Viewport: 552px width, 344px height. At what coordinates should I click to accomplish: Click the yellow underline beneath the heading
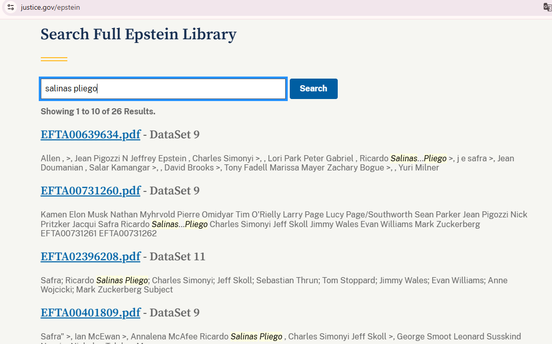tap(54, 59)
